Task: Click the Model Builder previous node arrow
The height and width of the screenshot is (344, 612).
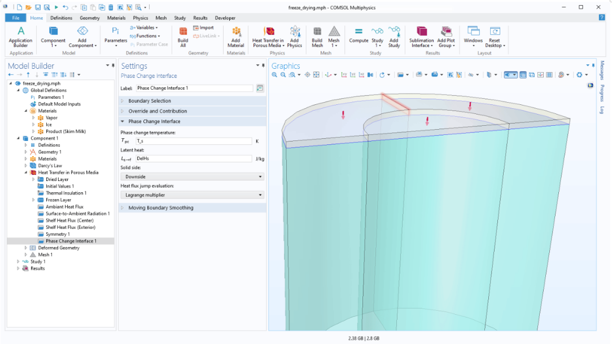Action: coord(11,74)
